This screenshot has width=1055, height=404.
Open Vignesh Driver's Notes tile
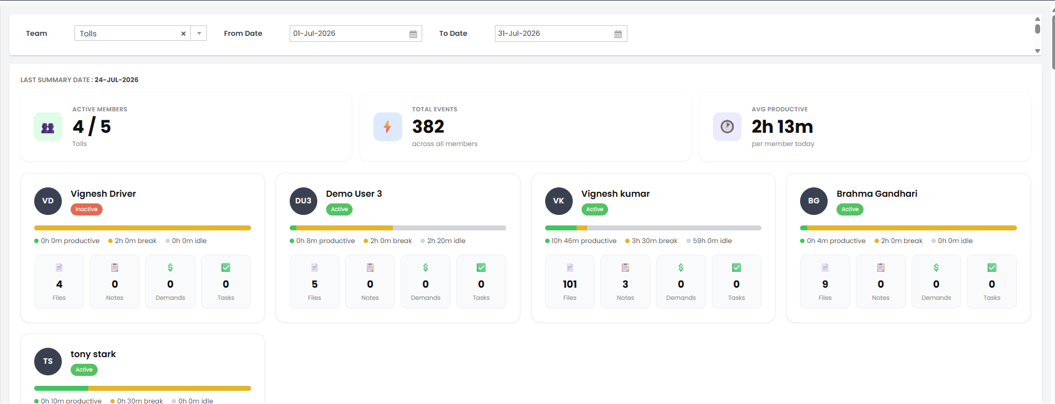click(x=115, y=282)
